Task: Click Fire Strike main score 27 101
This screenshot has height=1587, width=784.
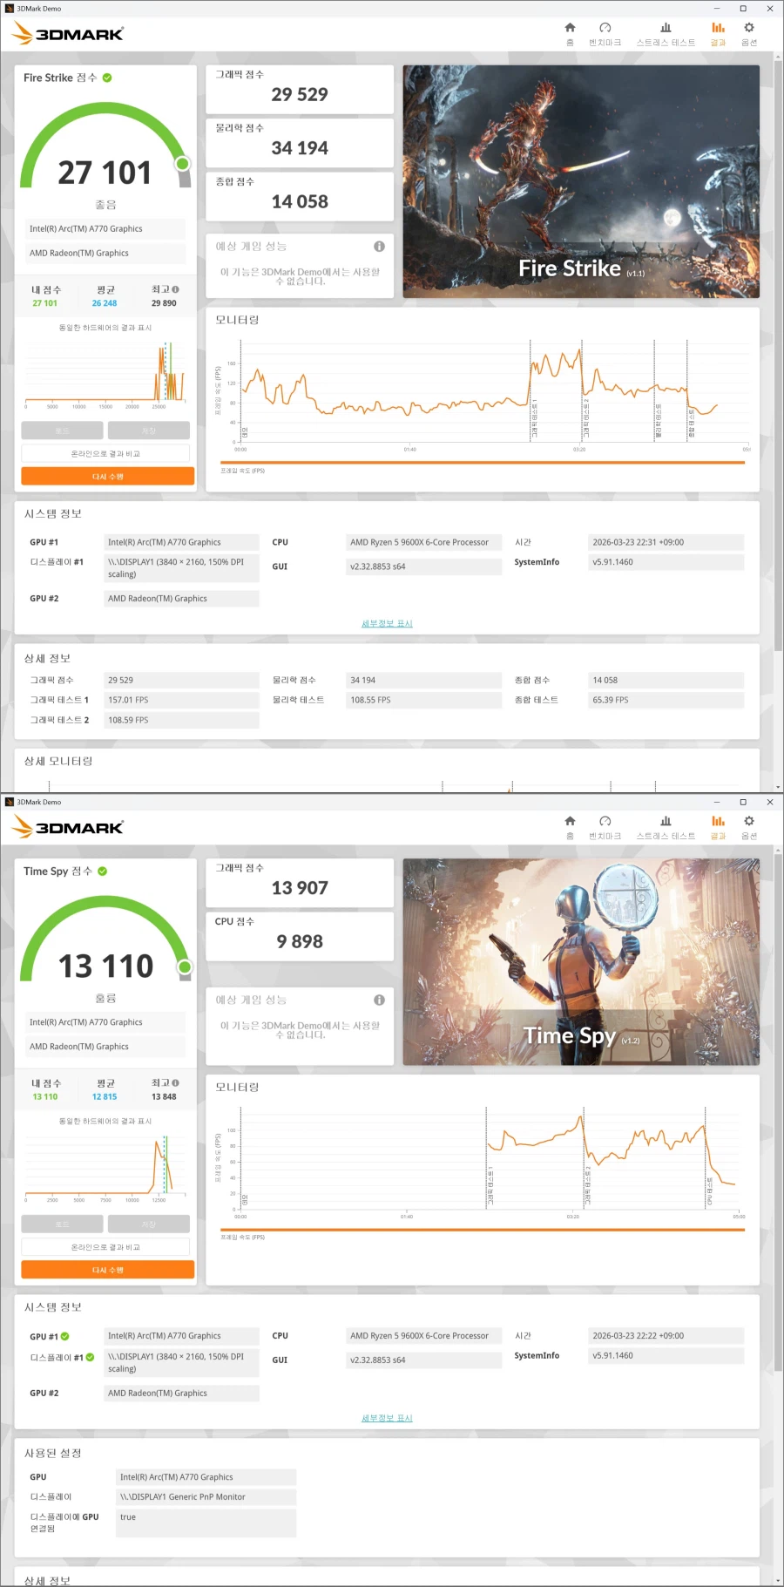Action: [x=105, y=173]
